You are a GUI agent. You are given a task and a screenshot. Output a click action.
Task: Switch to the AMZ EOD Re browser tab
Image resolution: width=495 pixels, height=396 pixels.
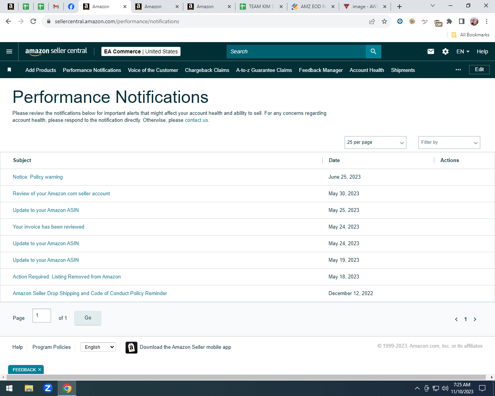point(312,7)
